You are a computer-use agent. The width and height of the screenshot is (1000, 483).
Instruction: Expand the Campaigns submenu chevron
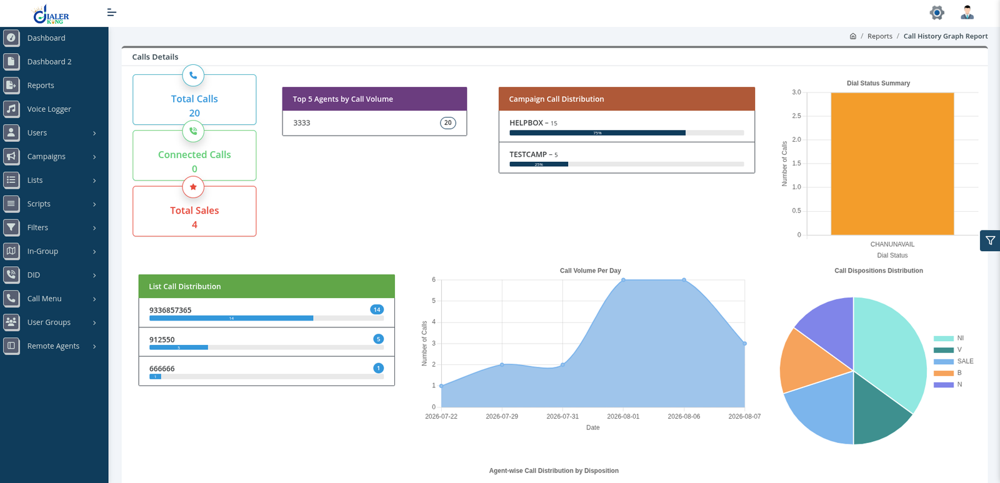click(94, 157)
